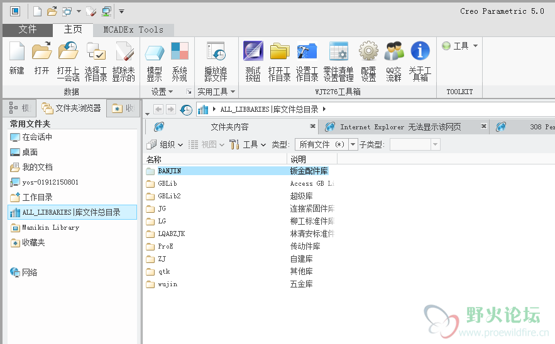
Task: Switch to the 收藏夹 panel tab
Action: tap(123, 108)
